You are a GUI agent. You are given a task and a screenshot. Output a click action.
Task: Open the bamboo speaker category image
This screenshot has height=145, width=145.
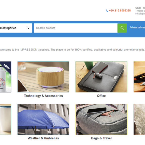pos(43,77)
